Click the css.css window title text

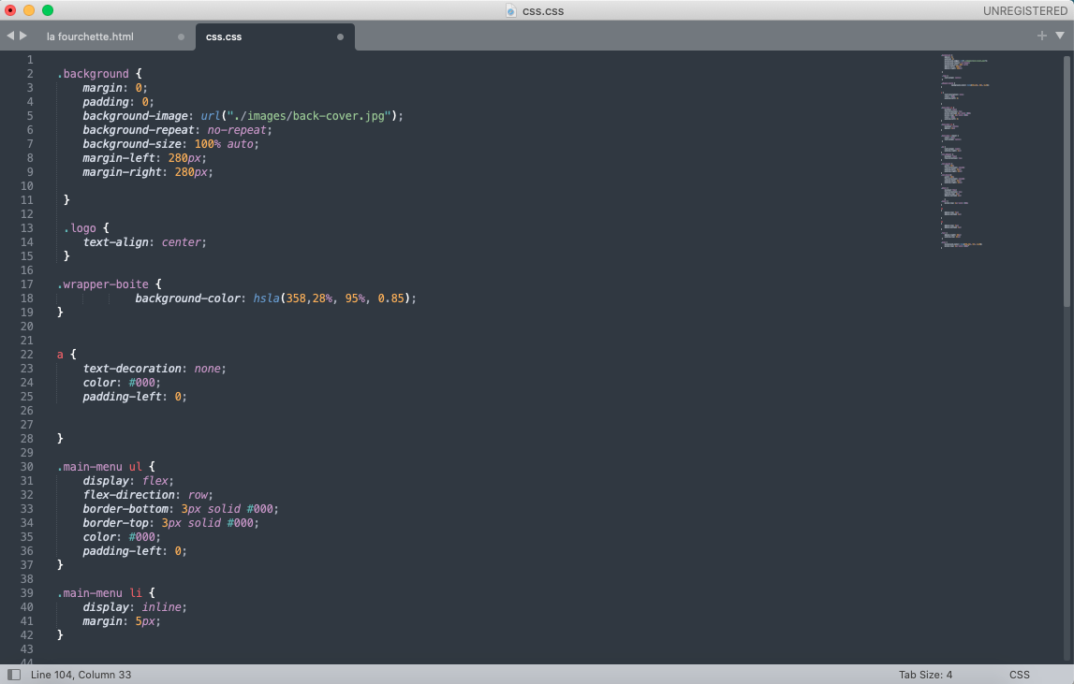(x=543, y=11)
